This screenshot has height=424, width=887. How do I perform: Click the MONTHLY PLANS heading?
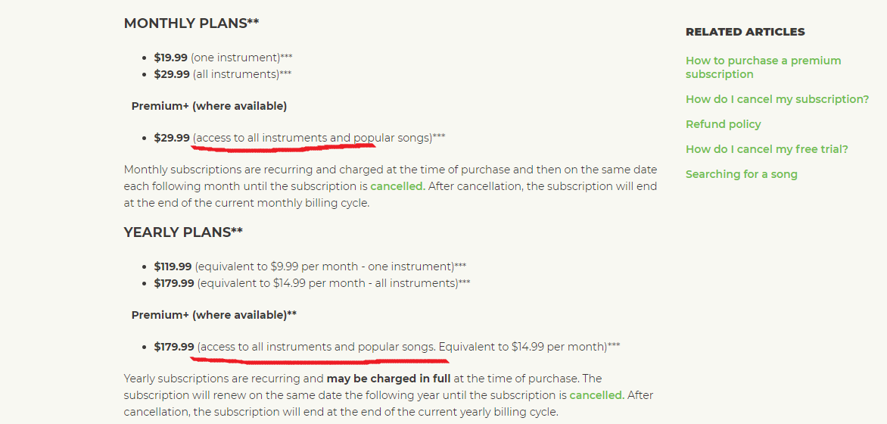pos(191,23)
